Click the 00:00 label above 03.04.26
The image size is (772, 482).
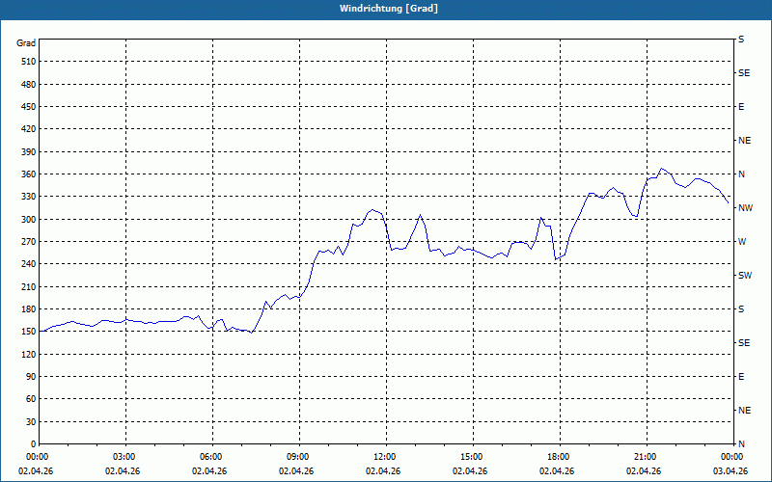pyautogui.click(x=732, y=457)
